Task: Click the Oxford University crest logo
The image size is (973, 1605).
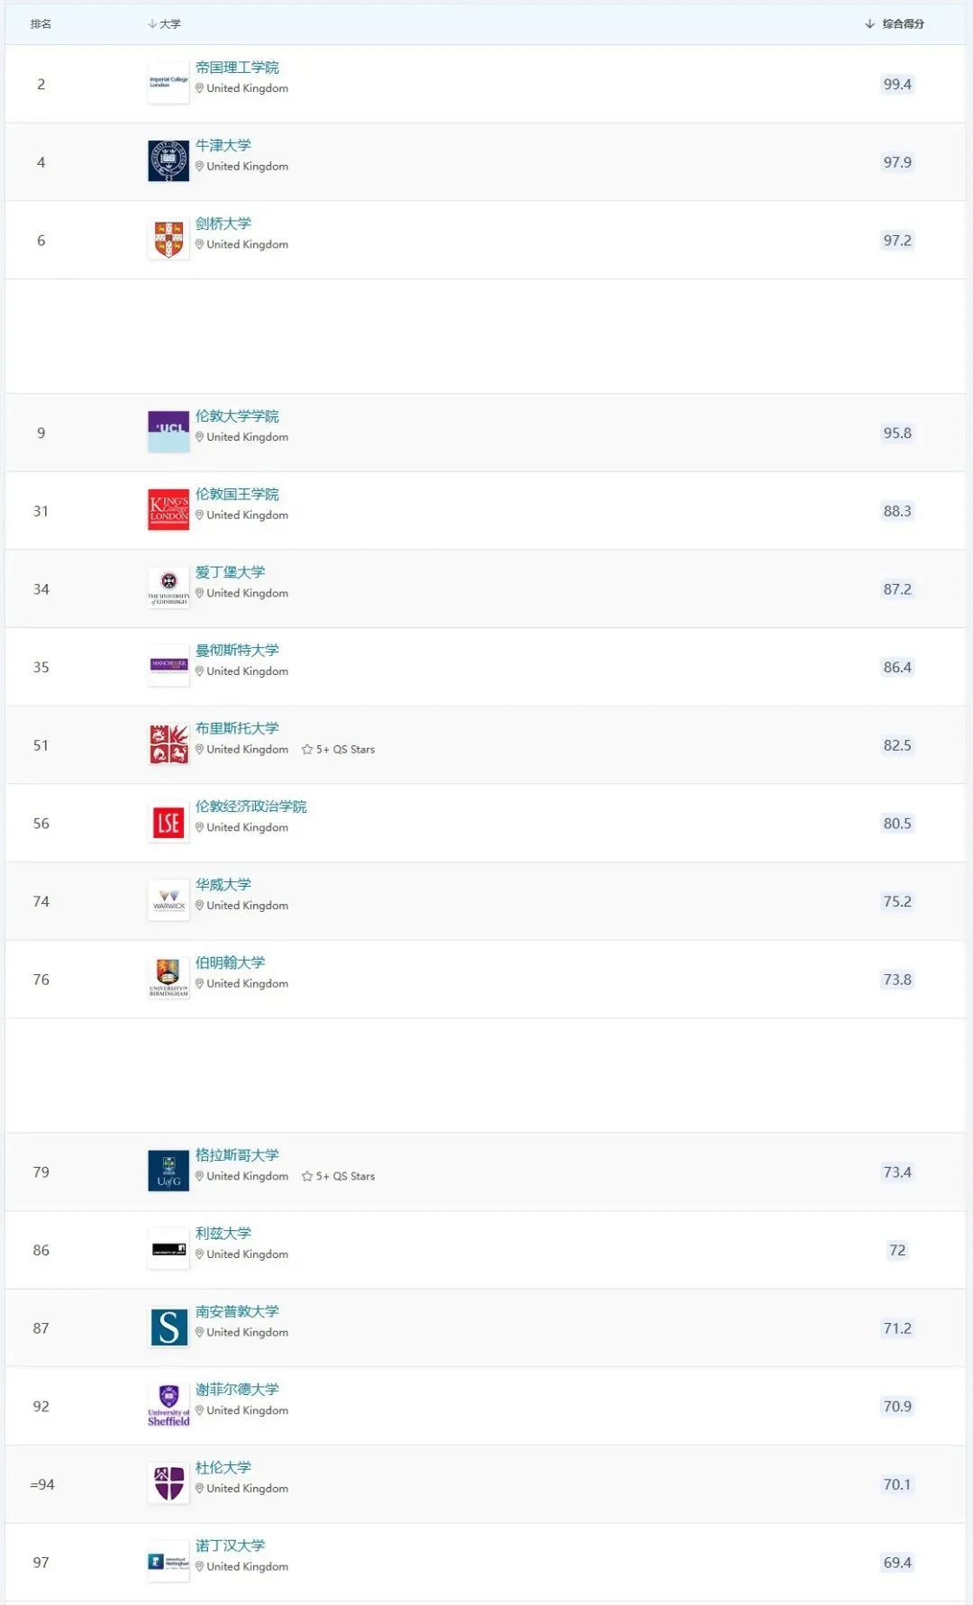Action: tap(168, 161)
